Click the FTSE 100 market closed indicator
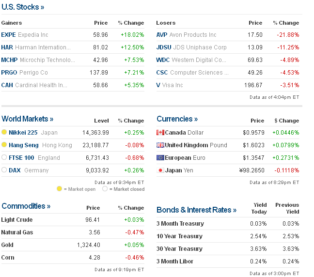The image size is (314, 277). point(4,157)
